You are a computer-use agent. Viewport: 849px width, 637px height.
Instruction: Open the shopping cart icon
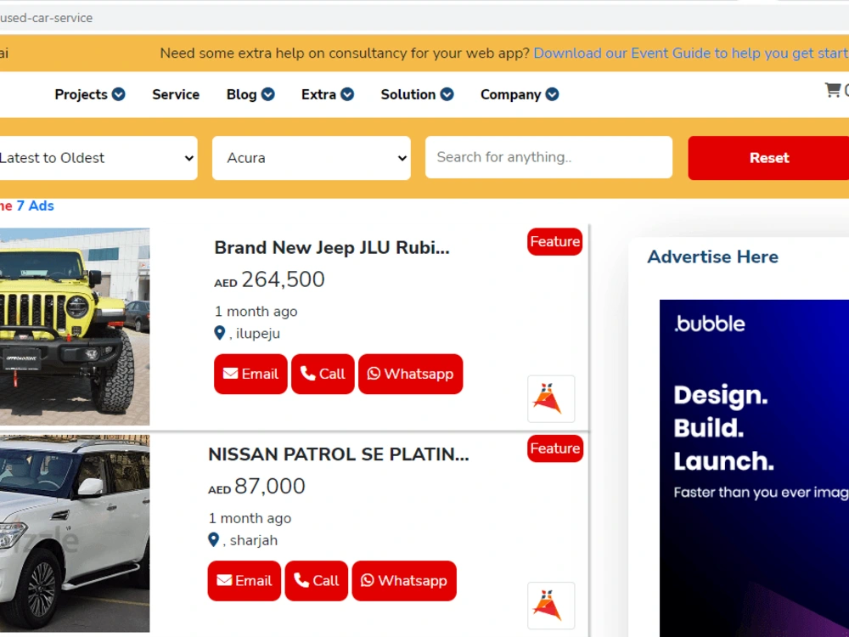pos(832,89)
